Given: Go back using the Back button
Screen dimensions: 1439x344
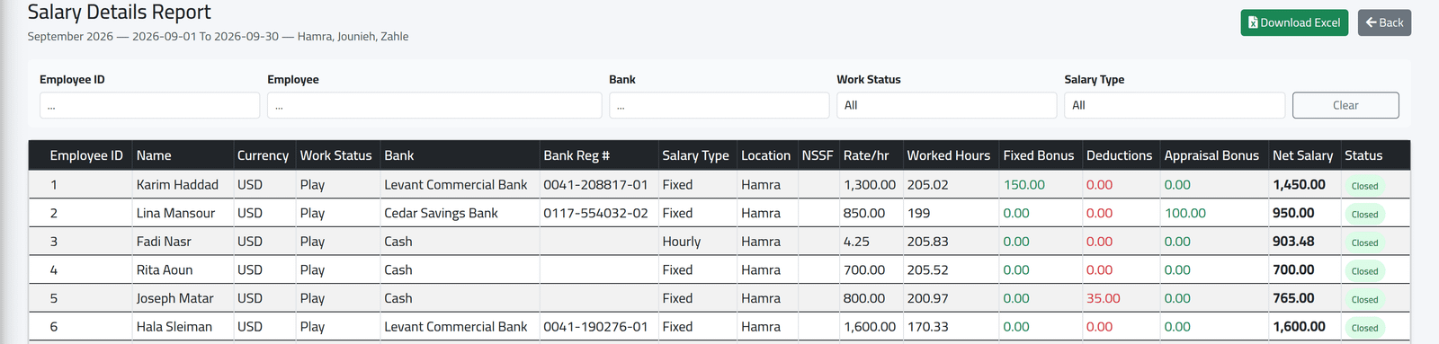Looking at the screenshot, I should (x=1384, y=22).
